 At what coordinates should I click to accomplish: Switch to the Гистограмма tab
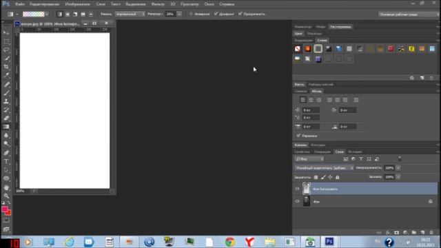point(340,27)
